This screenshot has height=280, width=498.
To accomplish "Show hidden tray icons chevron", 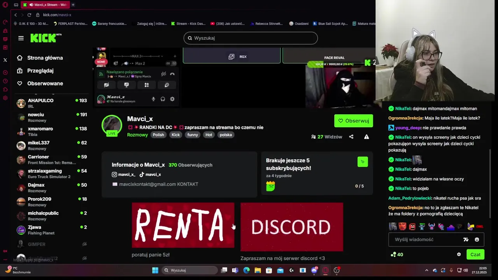I will click(x=427, y=270).
